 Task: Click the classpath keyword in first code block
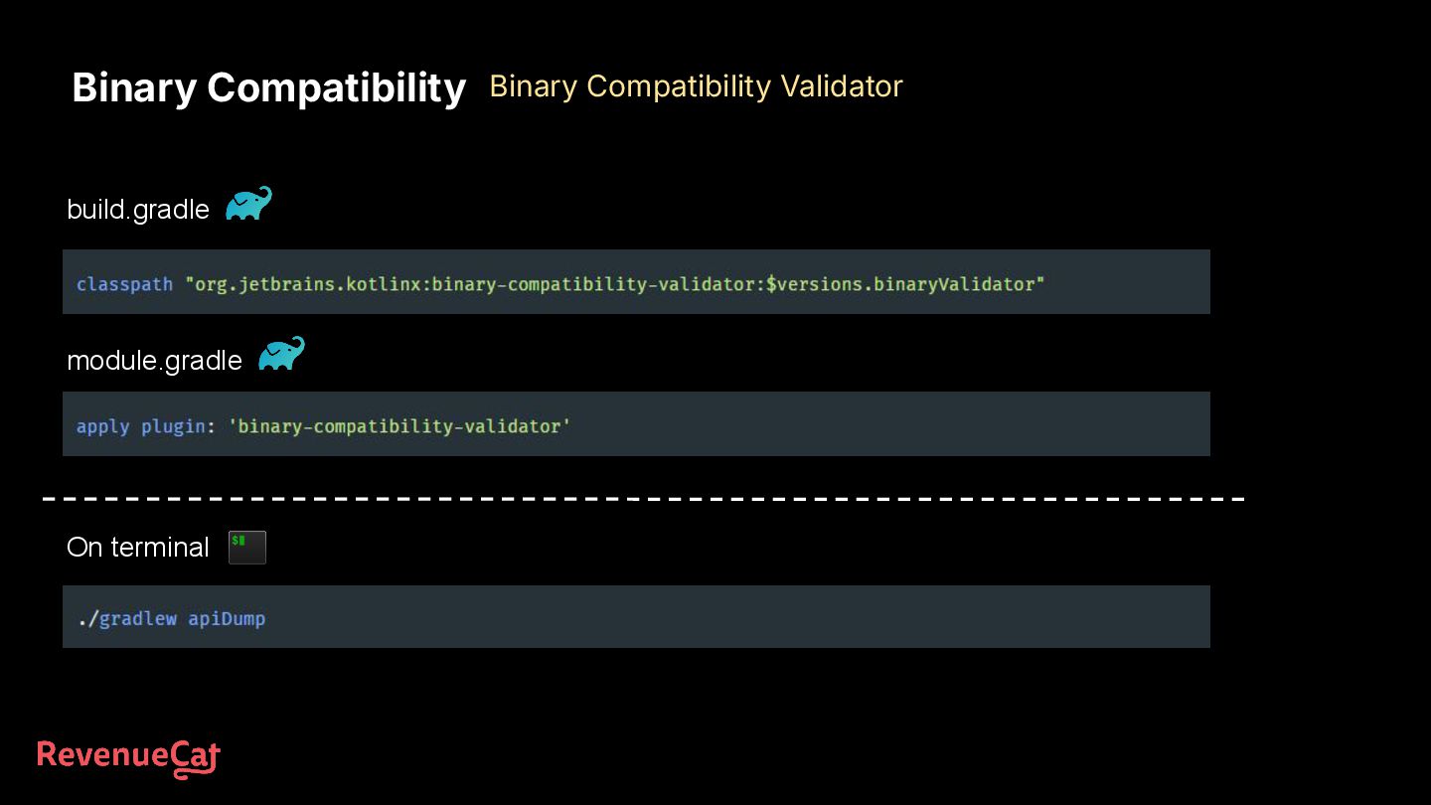124,284
